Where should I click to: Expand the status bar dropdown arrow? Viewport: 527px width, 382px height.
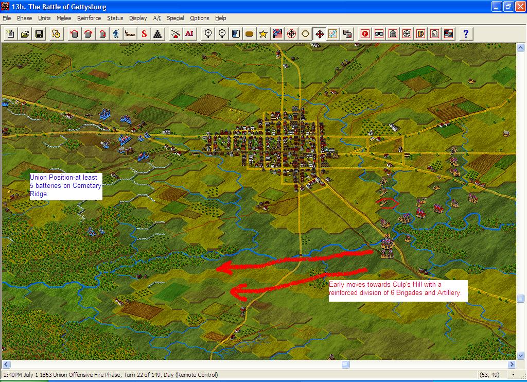[x=513, y=375]
